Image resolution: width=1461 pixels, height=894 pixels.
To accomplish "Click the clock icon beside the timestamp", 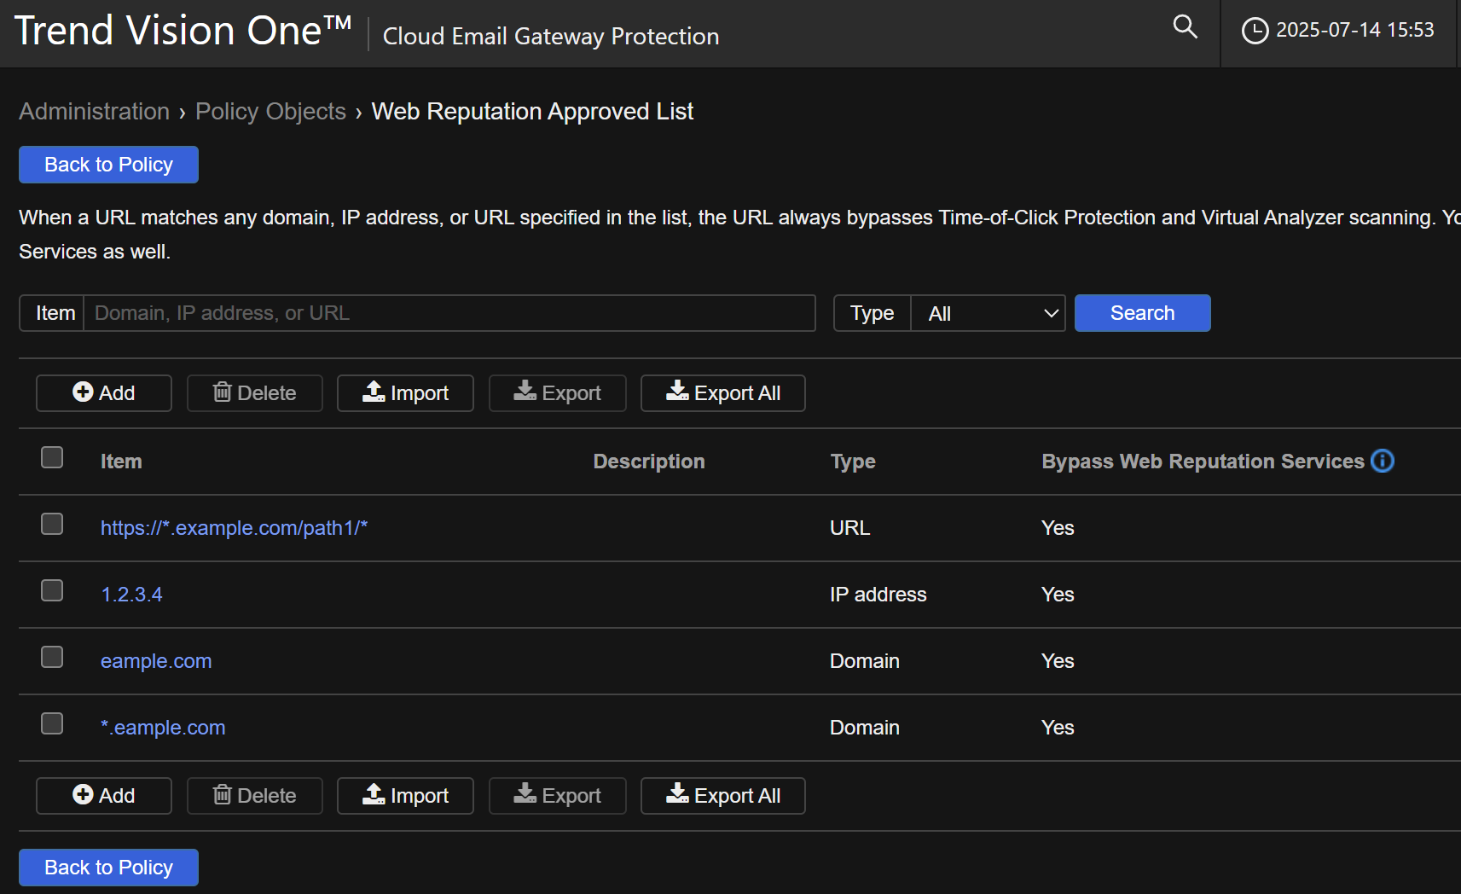I will click(x=1254, y=31).
